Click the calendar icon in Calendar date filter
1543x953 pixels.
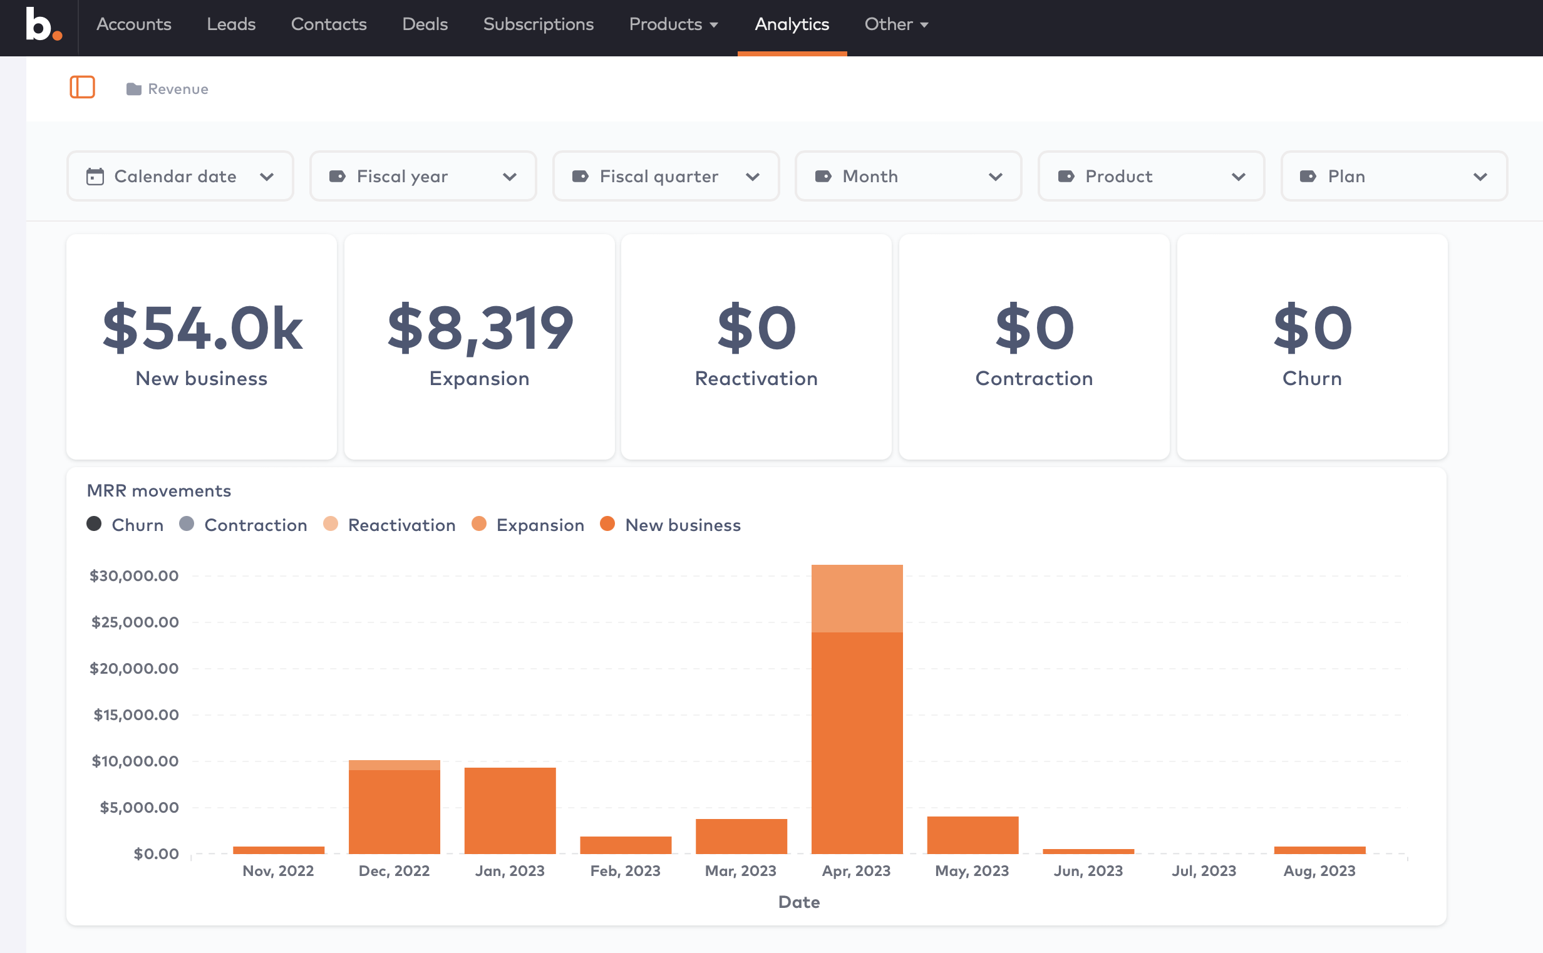[95, 177]
